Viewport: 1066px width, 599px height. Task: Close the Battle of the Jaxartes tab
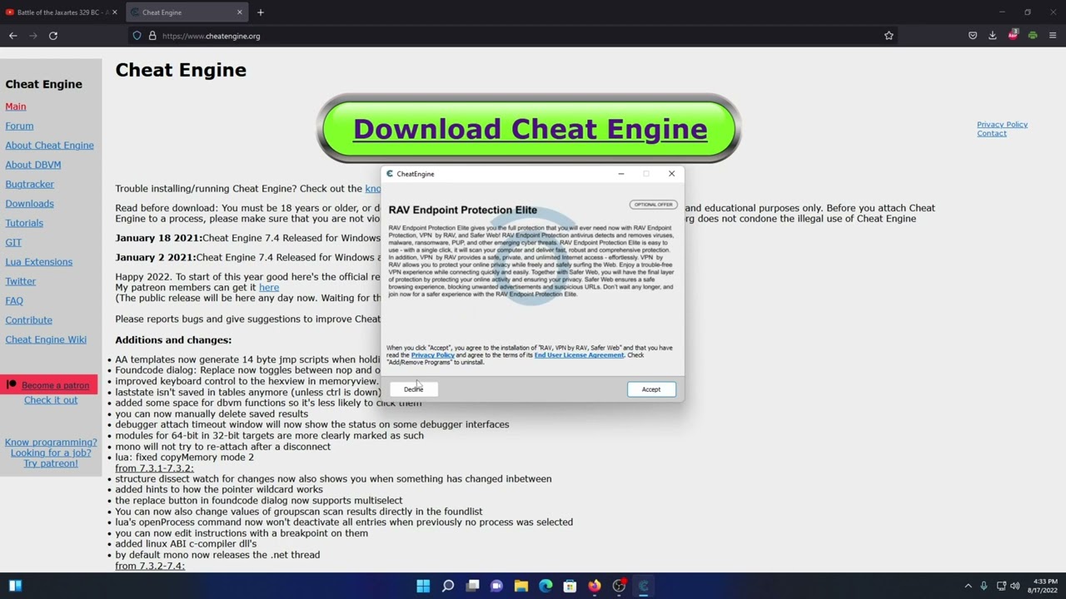pyautogui.click(x=115, y=12)
